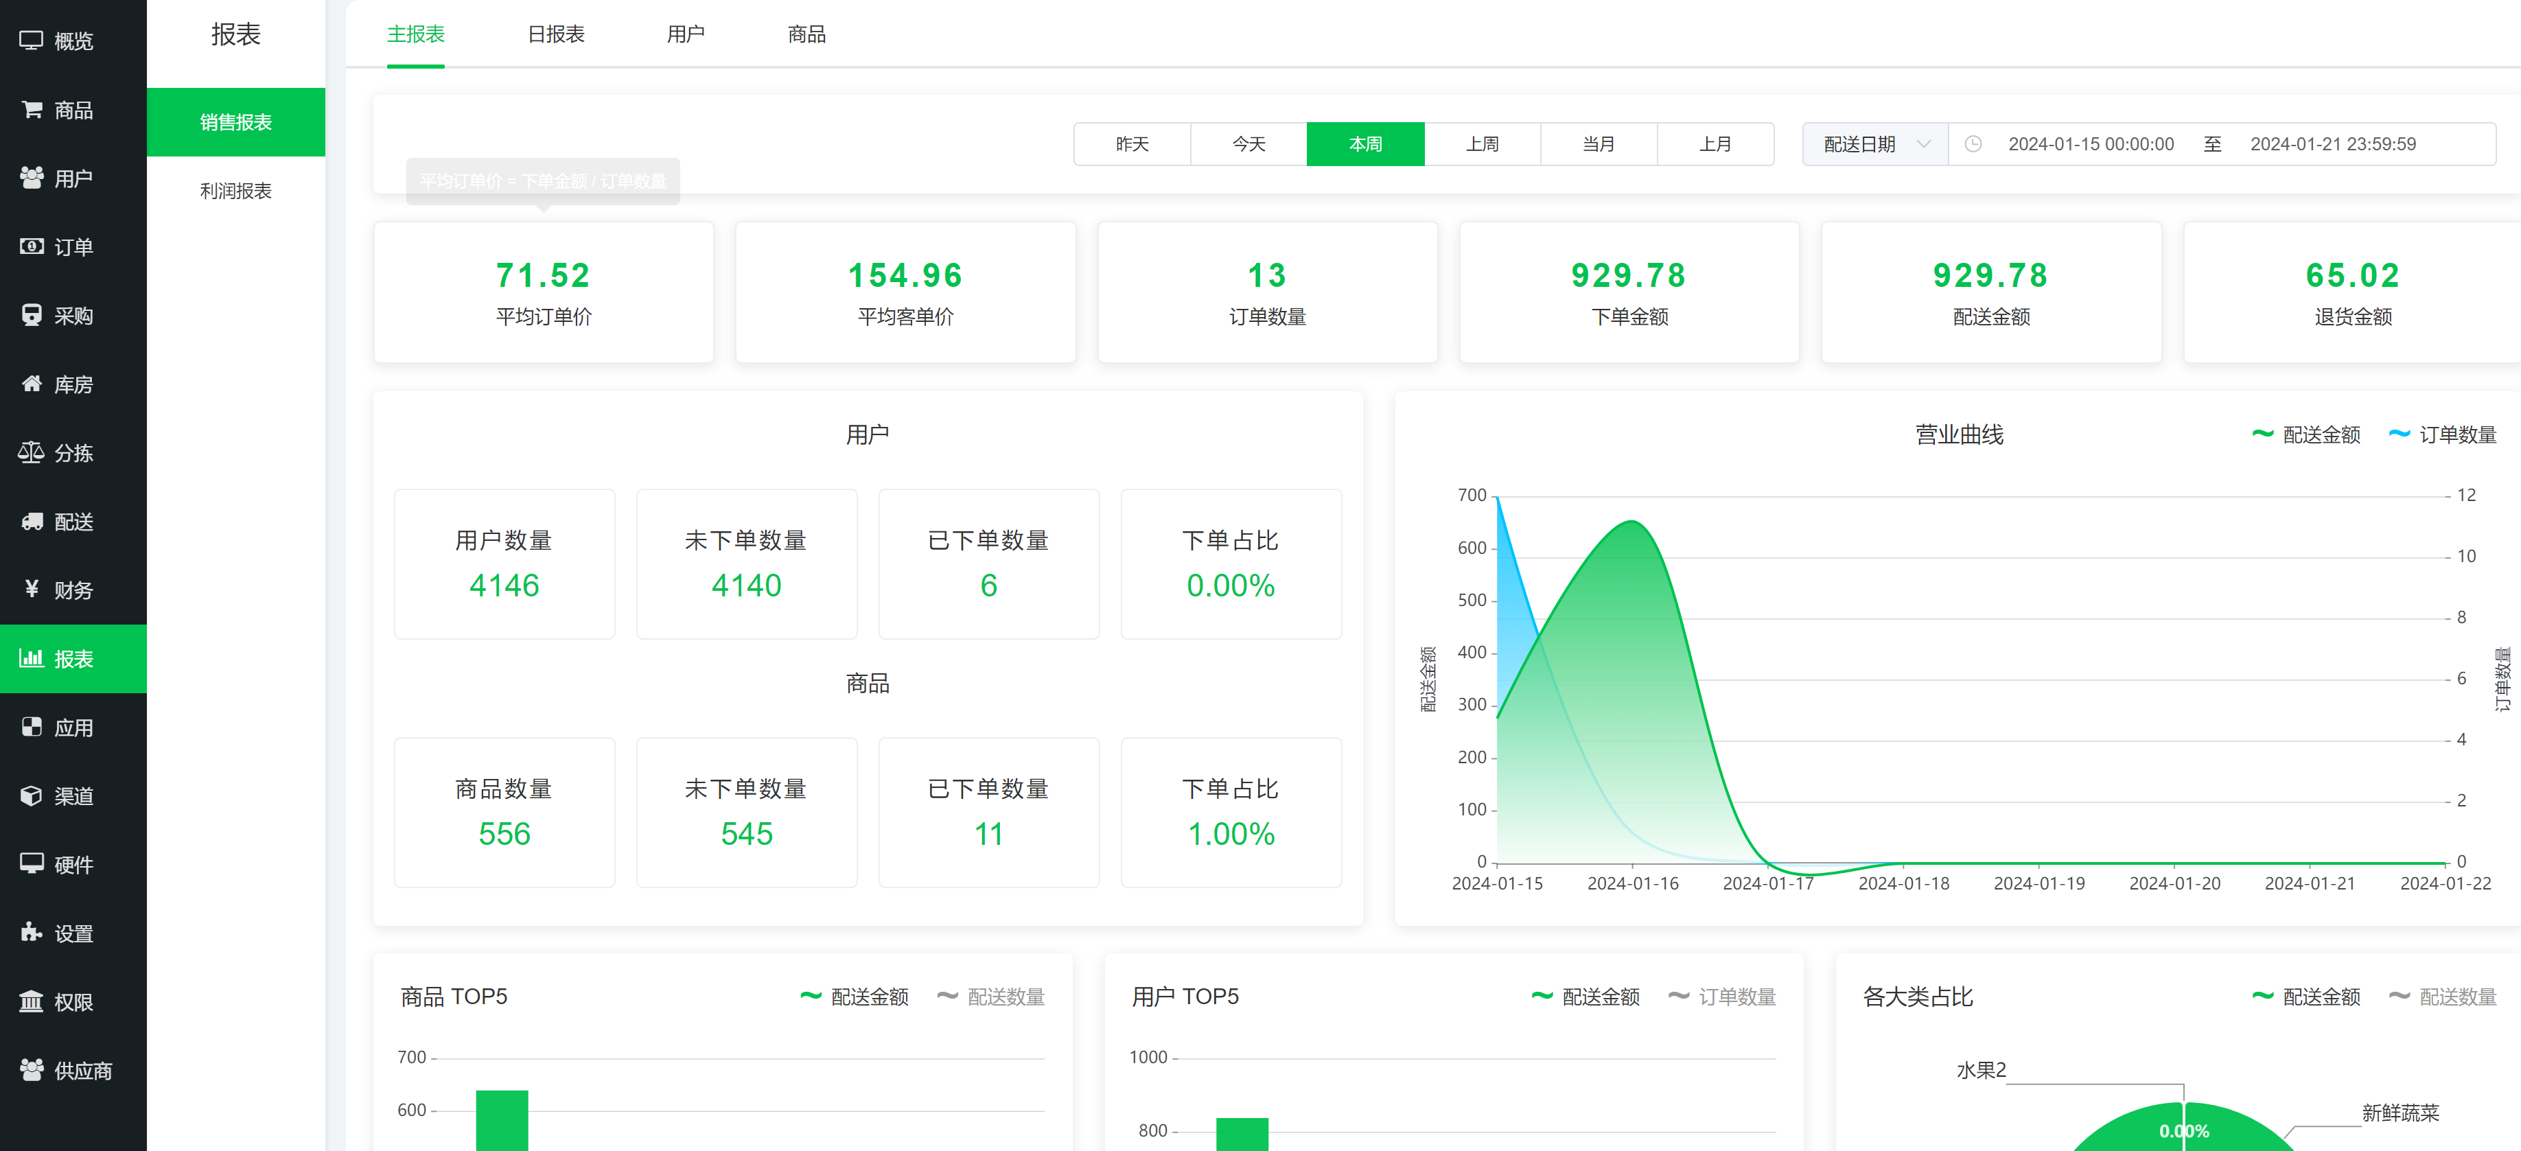This screenshot has width=2521, height=1151.
Task: Click the 渠道 channel cube icon
Action: click(x=32, y=795)
